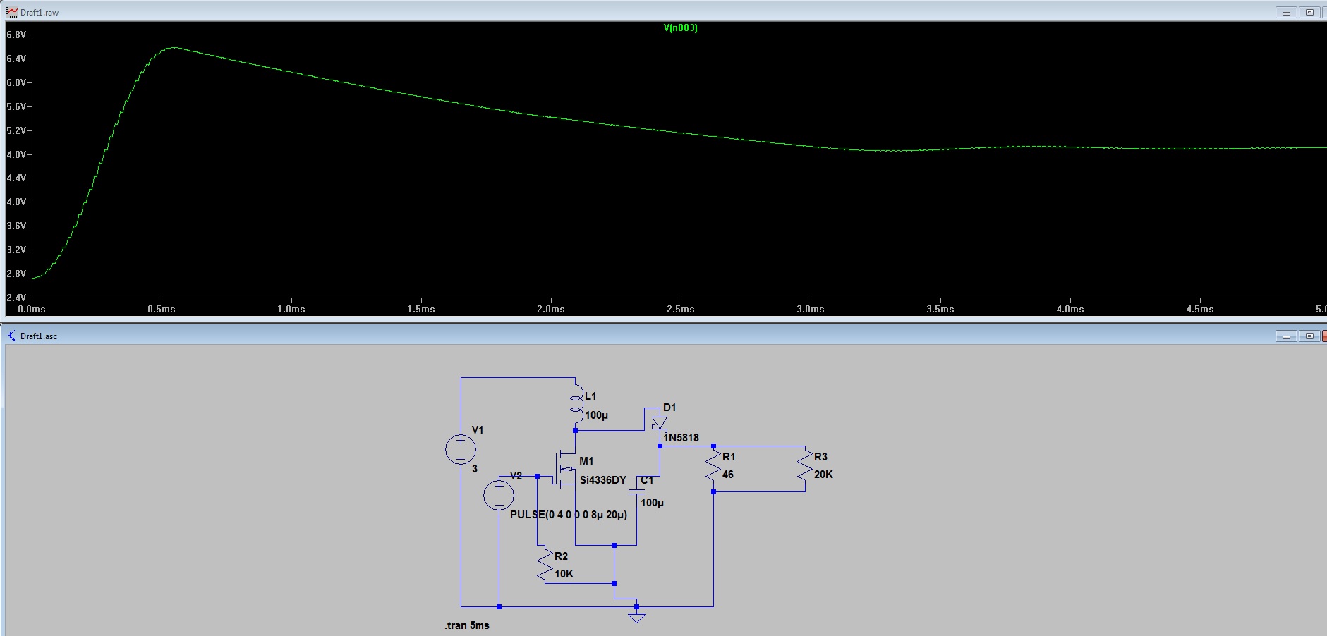Image resolution: width=1327 pixels, height=636 pixels.
Task: Click the V(n003) trace label
Action: 680,28
